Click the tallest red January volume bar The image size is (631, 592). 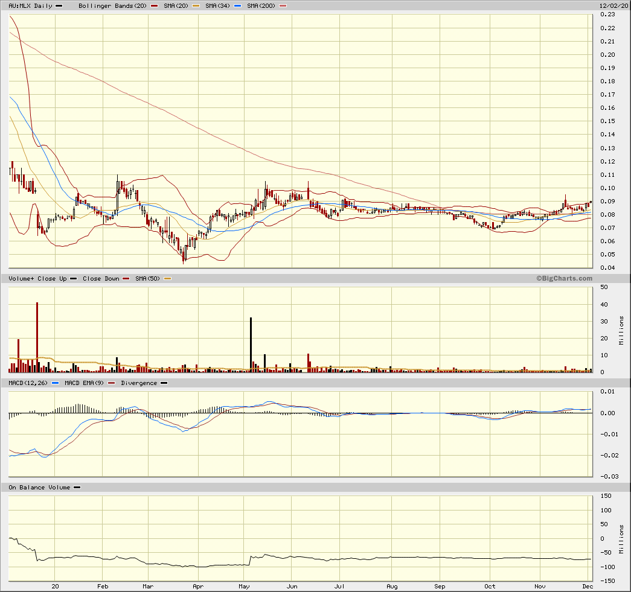[37, 337]
